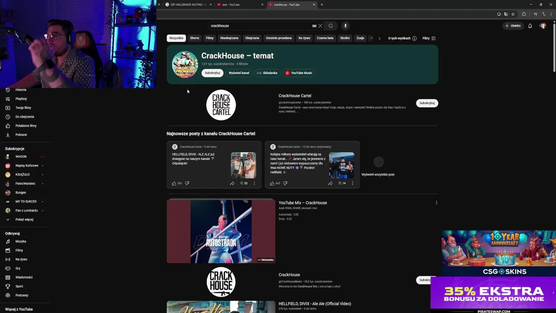Subscribe to CrackHouse Cartel channel

(x=427, y=103)
